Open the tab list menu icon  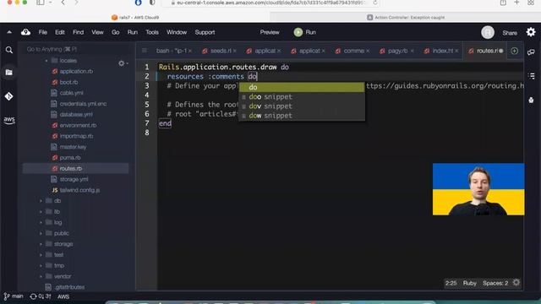[x=145, y=51]
